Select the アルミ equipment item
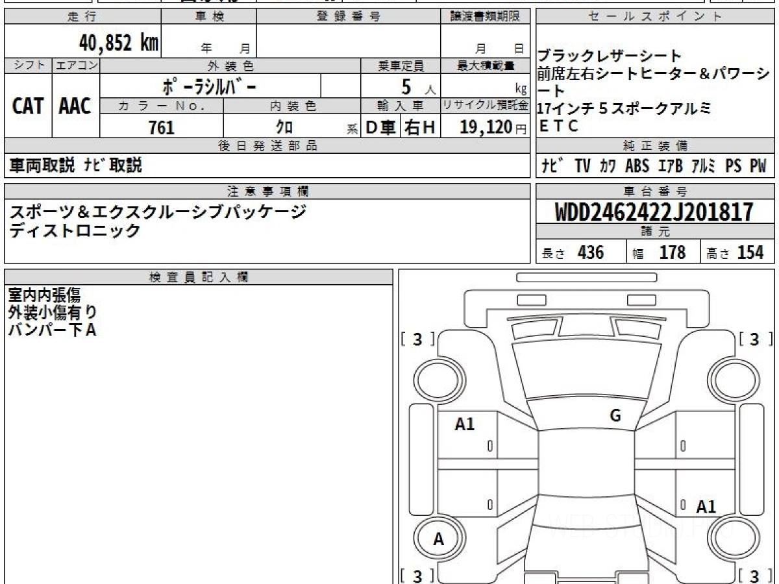Screen dimensions: 779x584 coord(704,166)
